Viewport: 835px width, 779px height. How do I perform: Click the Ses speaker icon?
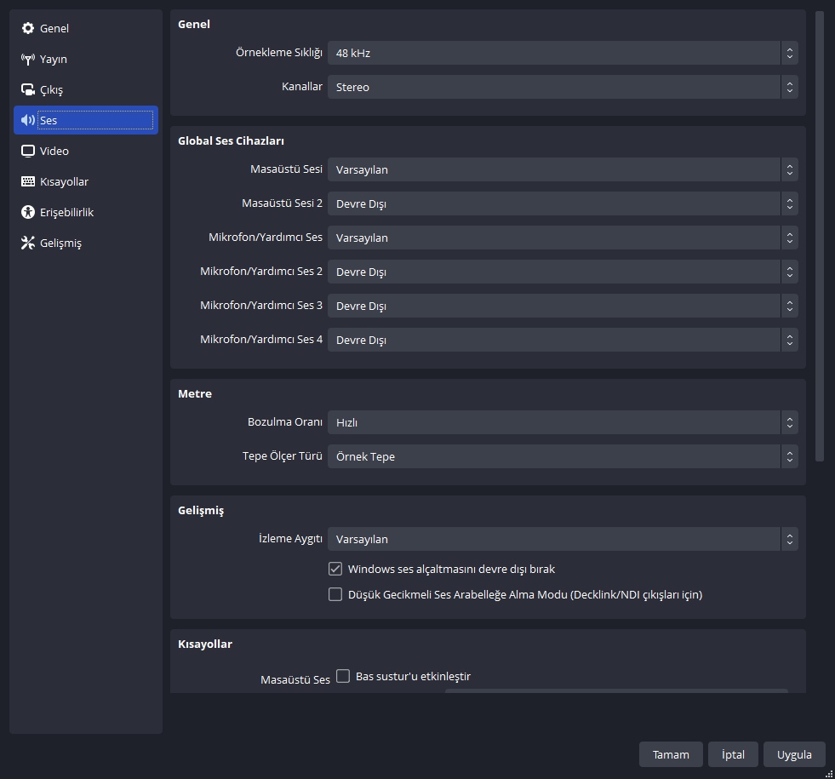pyautogui.click(x=28, y=120)
